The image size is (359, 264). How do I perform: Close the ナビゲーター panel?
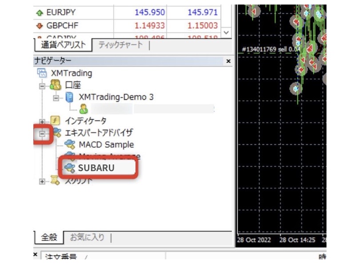point(228,61)
